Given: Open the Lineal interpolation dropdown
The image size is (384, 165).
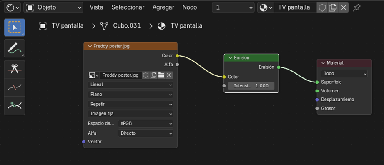Looking at the screenshot, I should click(x=131, y=85).
